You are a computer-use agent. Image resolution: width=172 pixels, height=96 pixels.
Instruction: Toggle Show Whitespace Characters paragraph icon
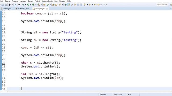pyautogui.click(x=81, y=5)
